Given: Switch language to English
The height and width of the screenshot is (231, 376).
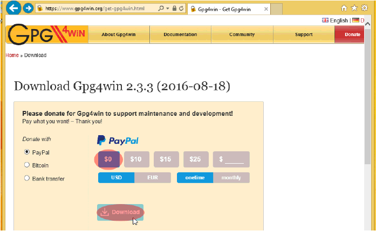Looking at the screenshot, I should pos(339,20).
